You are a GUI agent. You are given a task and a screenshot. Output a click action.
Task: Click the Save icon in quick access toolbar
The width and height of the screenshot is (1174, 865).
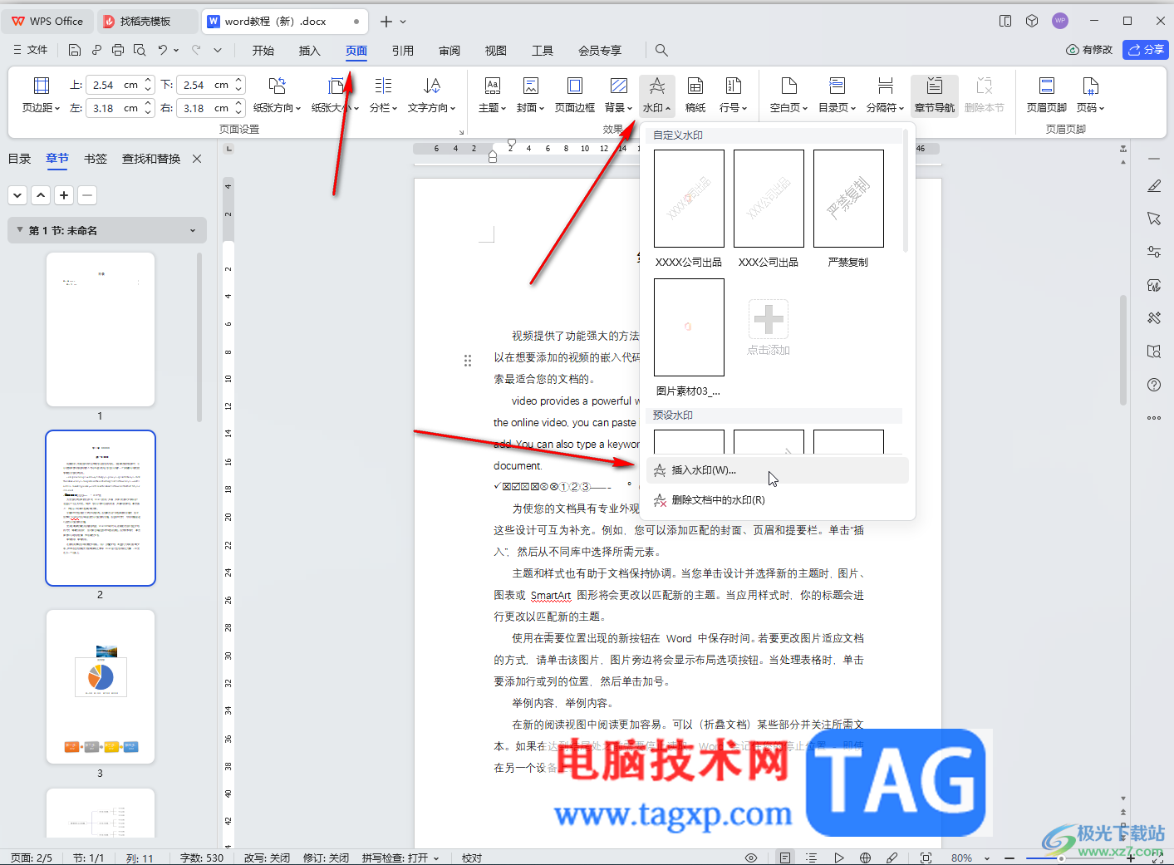[75, 50]
